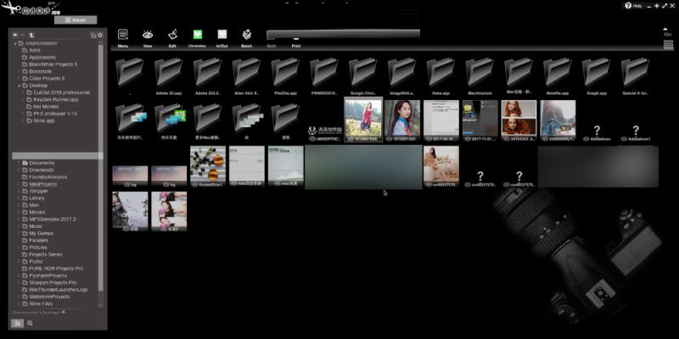679x339 pixels.
Task: Expand the CutOut 2018 professional node
Action: (25, 92)
